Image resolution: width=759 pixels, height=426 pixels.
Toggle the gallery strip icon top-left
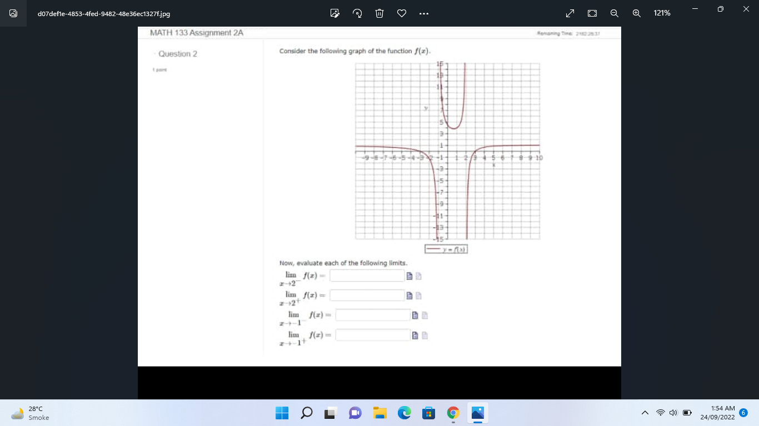(13, 13)
